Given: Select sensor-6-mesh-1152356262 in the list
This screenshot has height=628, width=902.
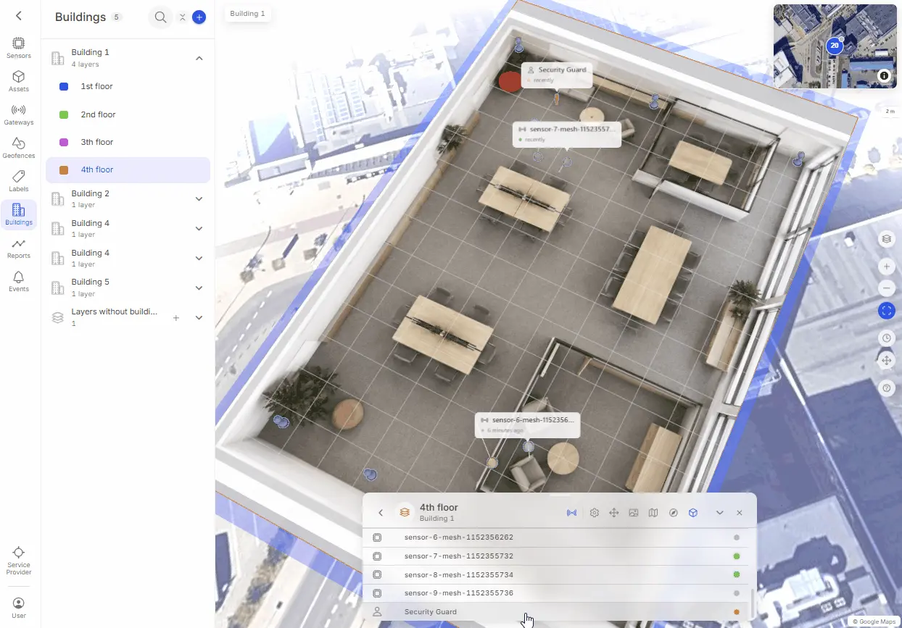Looking at the screenshot, I should point(557,537).
